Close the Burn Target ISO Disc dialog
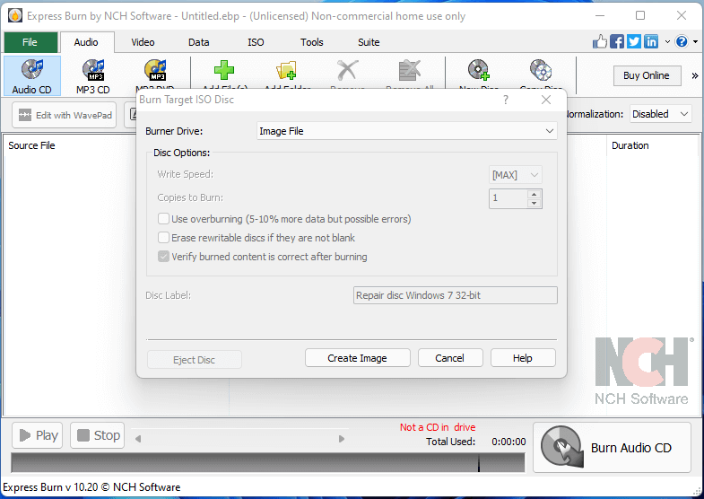This screenshot has height=499, width=704. [x=546, y=100]
